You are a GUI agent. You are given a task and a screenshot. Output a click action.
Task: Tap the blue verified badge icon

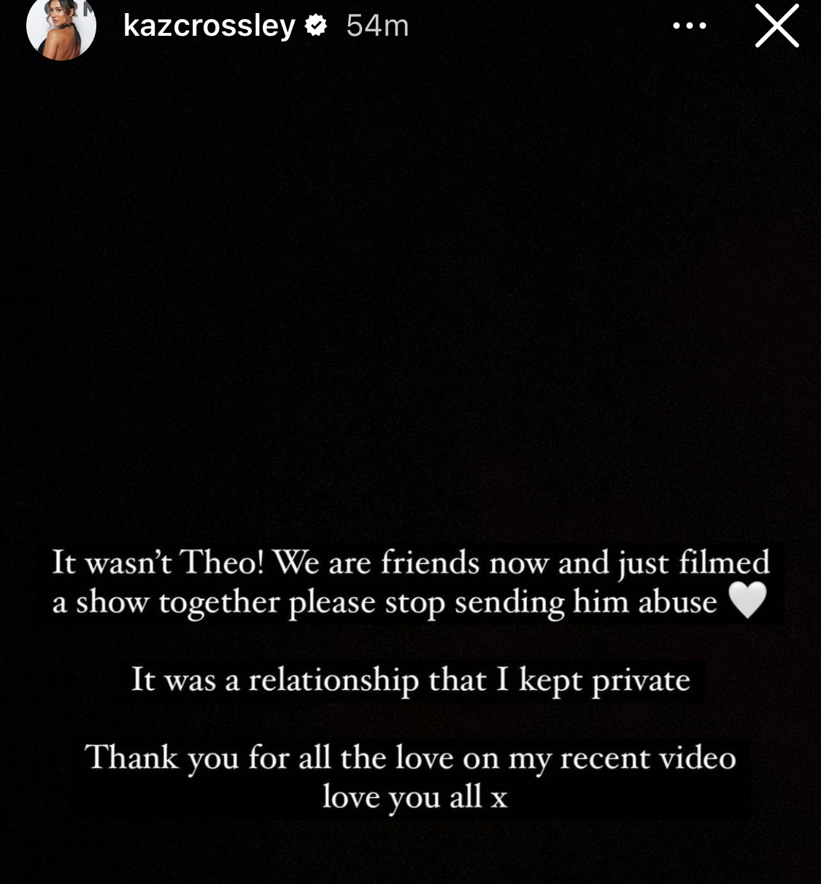click(316, 26)
